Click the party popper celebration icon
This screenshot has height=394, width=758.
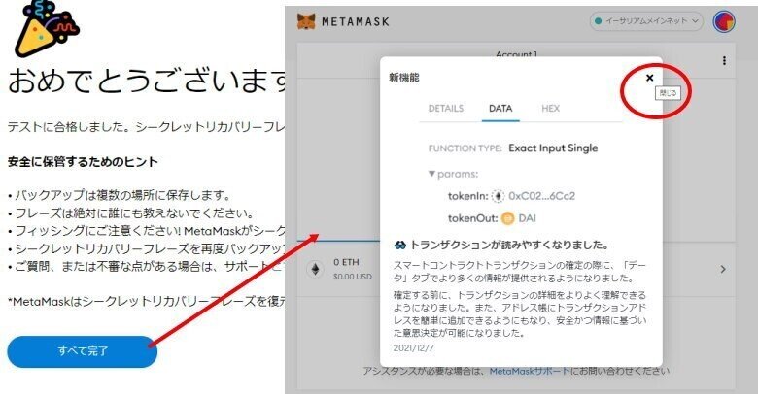pyautogui.click(x=45, y=26)
